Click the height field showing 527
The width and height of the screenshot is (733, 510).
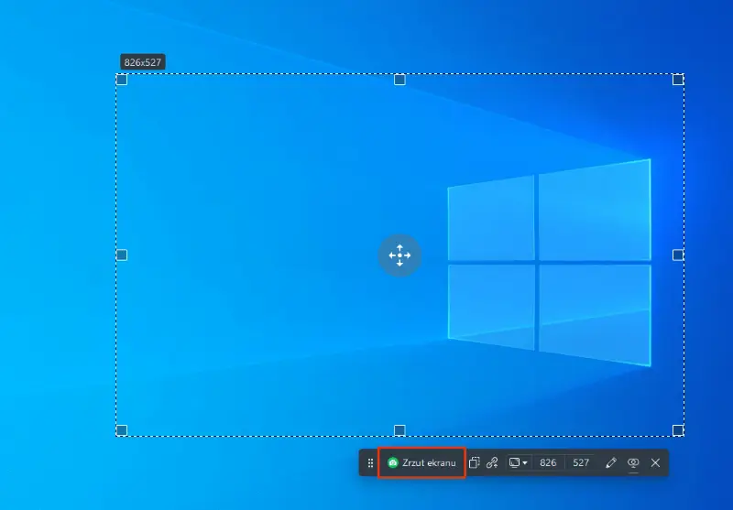581,463
